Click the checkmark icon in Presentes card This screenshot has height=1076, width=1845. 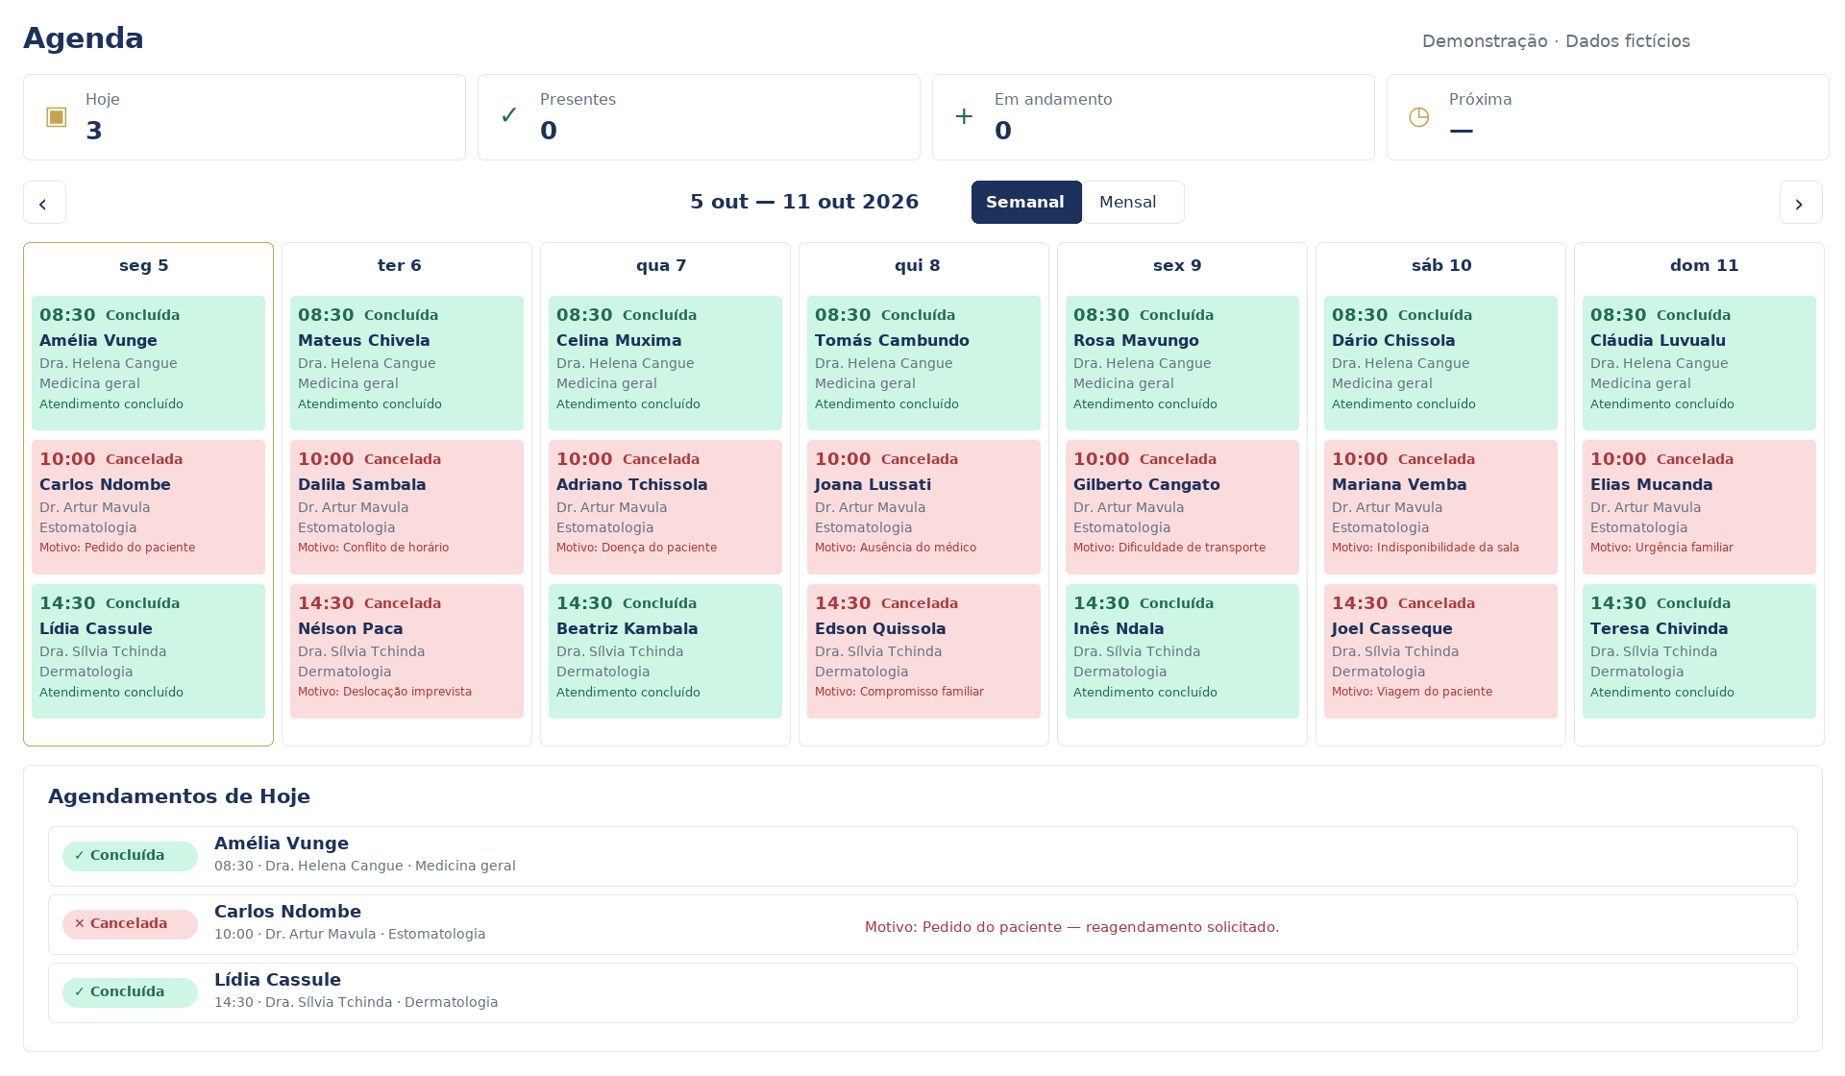pos(509,116)
